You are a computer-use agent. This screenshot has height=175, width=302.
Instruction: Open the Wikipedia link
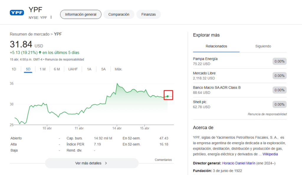(x=270, y=154)
